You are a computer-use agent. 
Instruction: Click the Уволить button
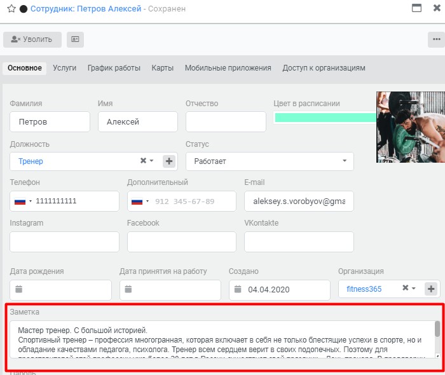coord(32,39)
